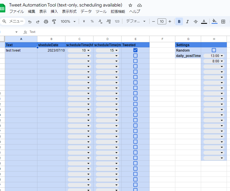Image resolution: width=230 pixels, height=191 pixels.
Task: Open the text color picker
Action: click(204, 22)
